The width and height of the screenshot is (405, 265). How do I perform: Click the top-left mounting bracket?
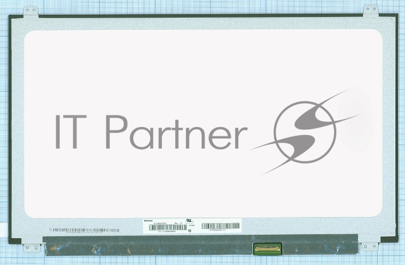(31, 12)
